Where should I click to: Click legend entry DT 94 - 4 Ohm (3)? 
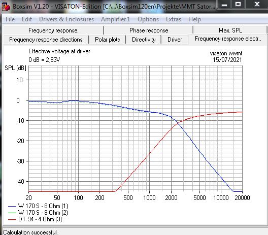pyautogui.click(x=35, y=219)
